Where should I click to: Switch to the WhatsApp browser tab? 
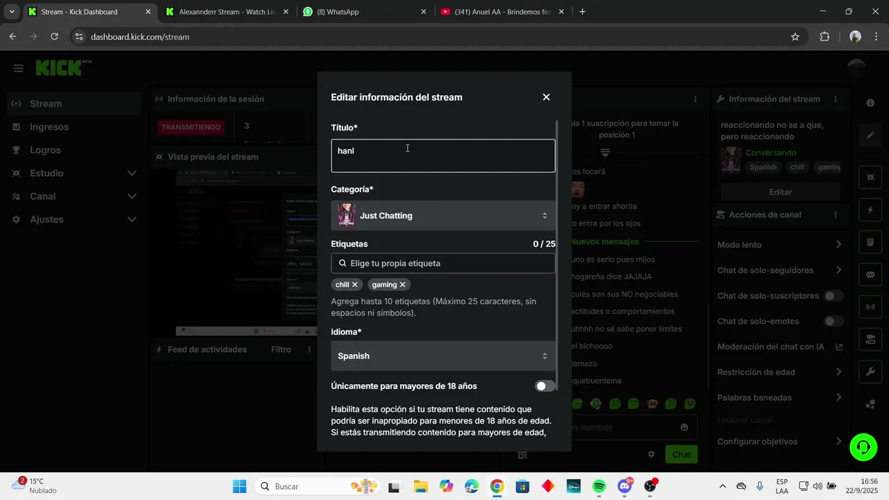(364, 12)
